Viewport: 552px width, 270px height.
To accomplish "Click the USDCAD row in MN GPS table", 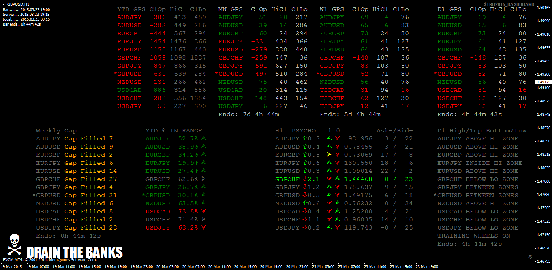I will pyautogui.click(x=263, y=90).
